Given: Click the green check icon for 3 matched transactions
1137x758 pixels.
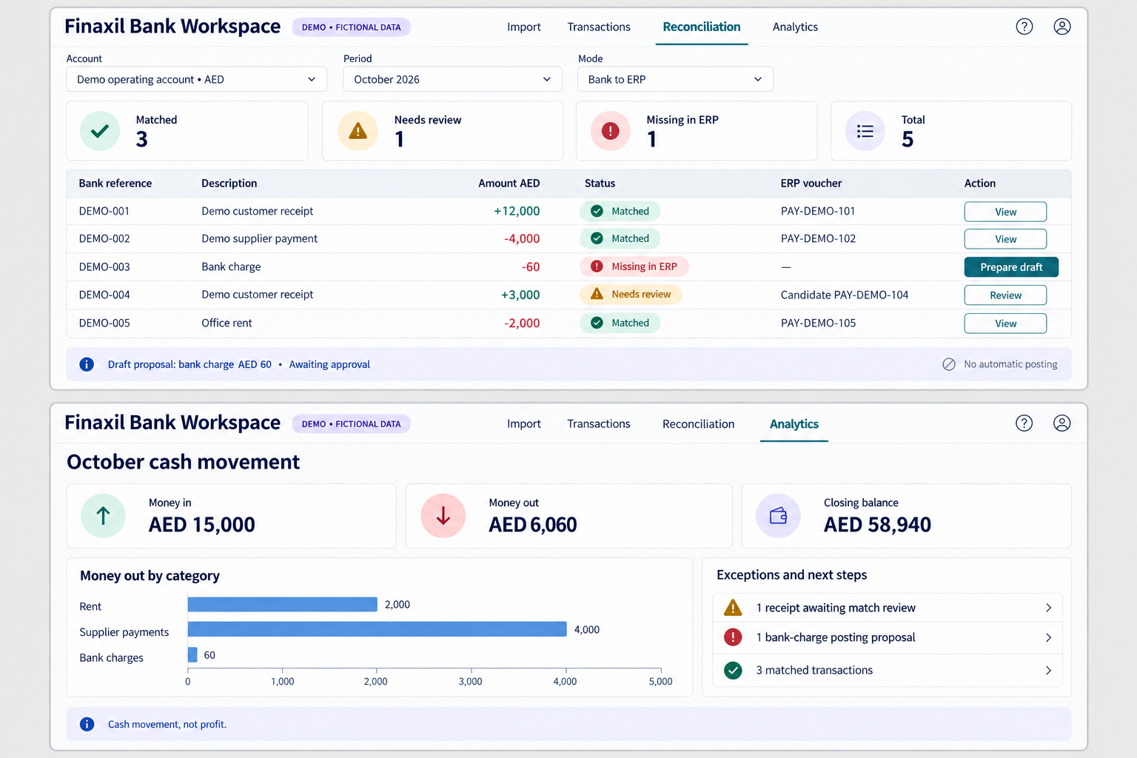Looking at the screenshot, I should coord(733,670).
